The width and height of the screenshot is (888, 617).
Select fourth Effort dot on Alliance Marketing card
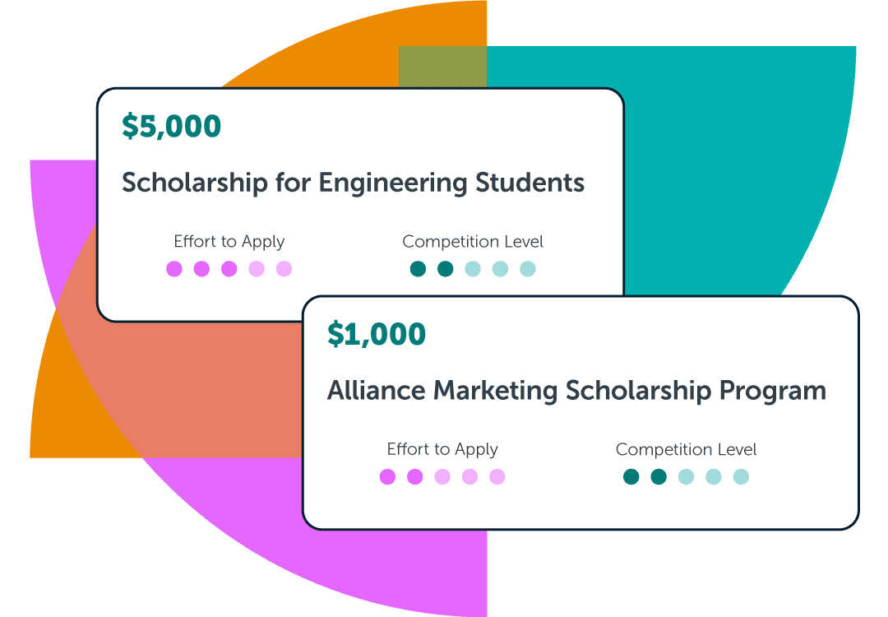click(x=469, y=476)
